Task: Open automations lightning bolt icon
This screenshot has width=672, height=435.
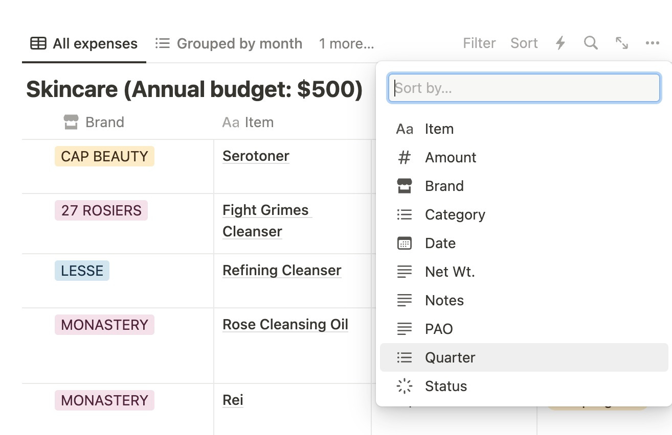Action: (561, 43)
